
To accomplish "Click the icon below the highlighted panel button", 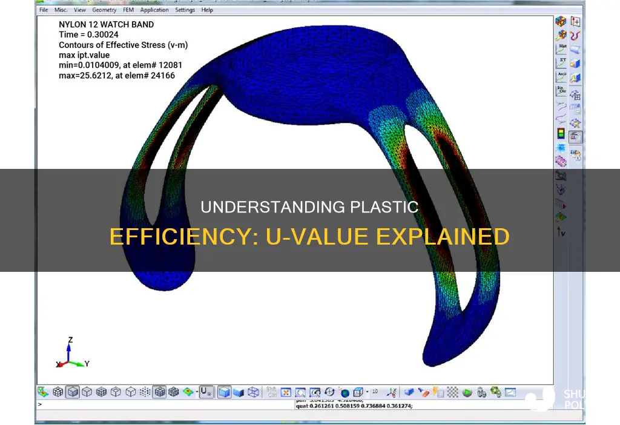I will coord(575,154).
